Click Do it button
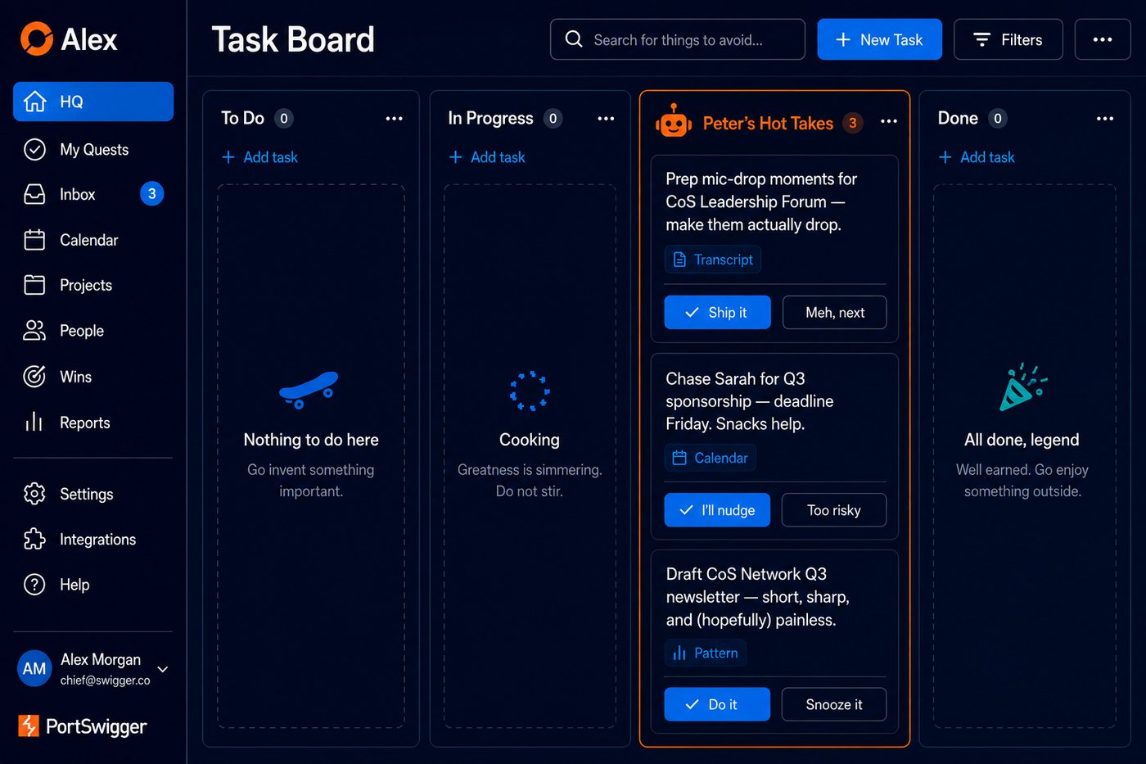Viewport: 1146px width, 764px height. tap(717, 704)
